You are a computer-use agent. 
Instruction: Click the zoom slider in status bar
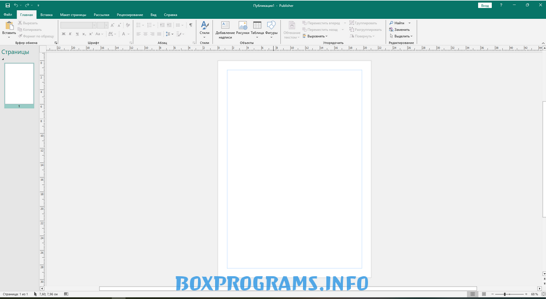[x=504, y=294]
